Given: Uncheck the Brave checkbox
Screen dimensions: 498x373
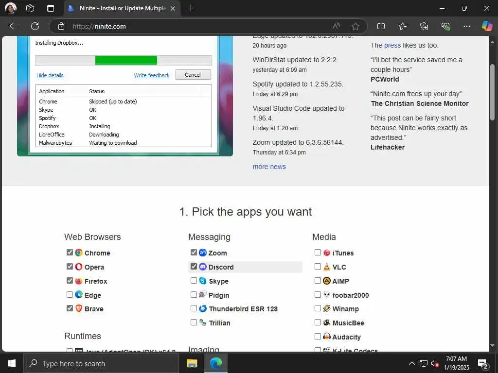Looking at the screenshot, I should 70,308.
